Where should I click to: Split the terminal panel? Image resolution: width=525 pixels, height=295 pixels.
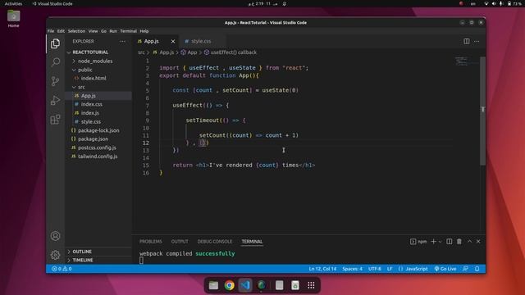coord(449,242)
